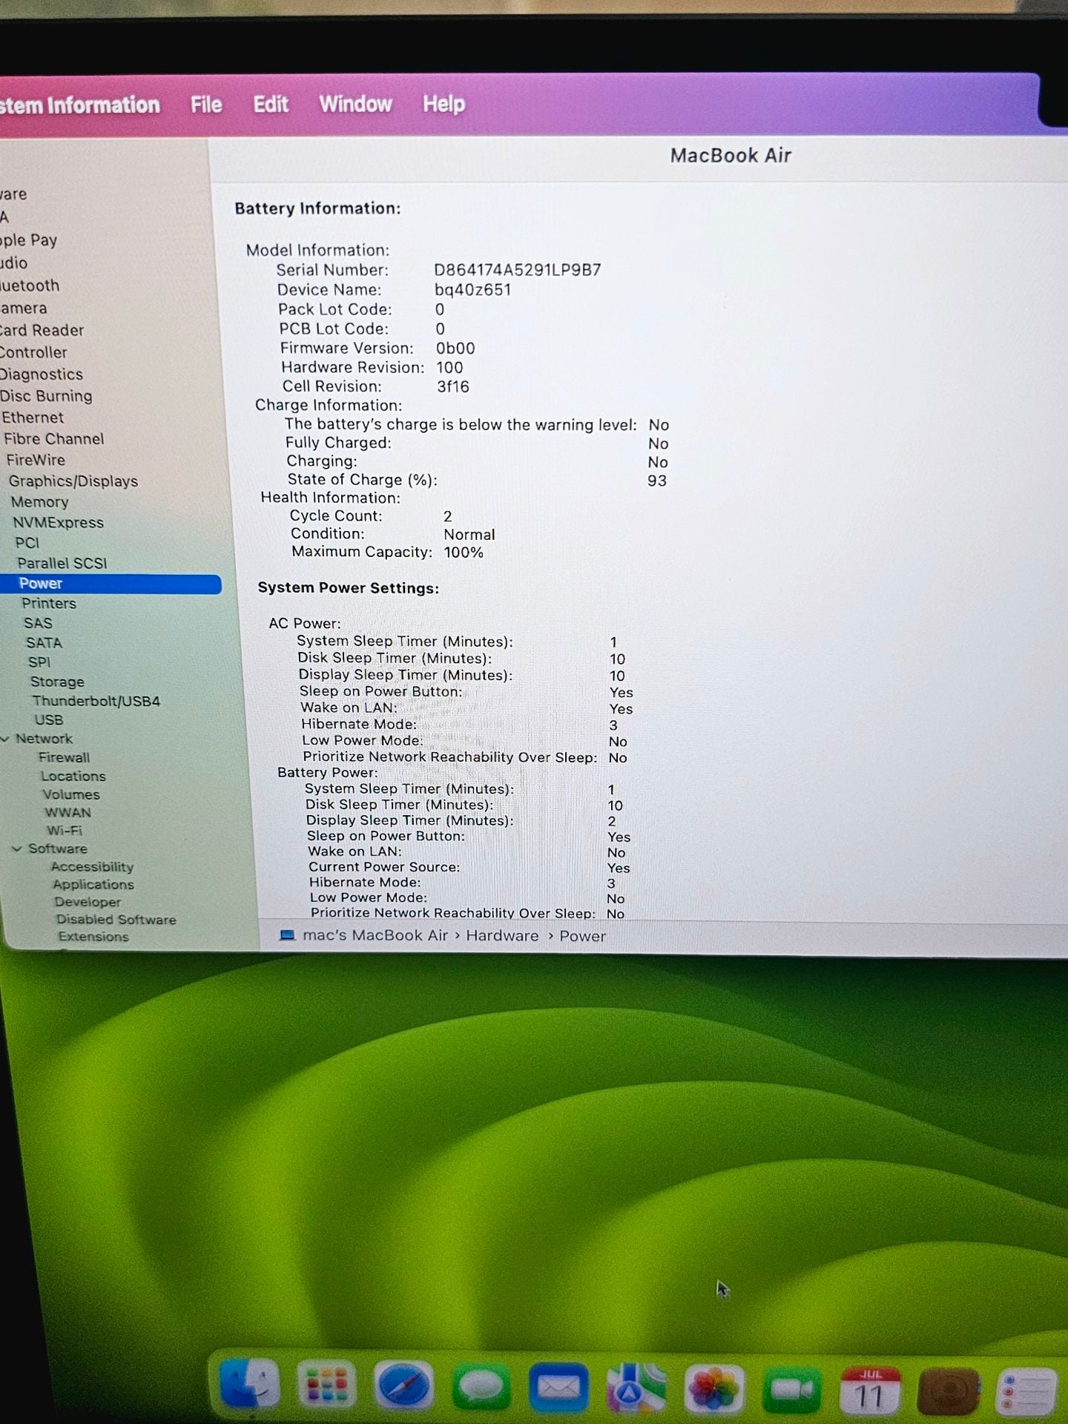Select Storage in the sidebar
The height and width of the screenshot is (1424, 1068).
(x=57, y=682)
